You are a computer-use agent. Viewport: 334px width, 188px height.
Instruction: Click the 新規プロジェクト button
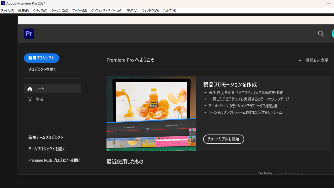tap(41, 58)
